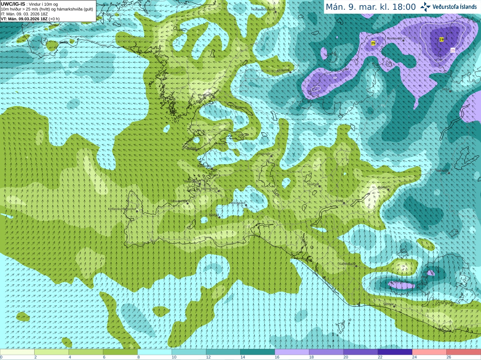Click the Vatnsfell station dot
Screen dimensions: 481x360
449,173
